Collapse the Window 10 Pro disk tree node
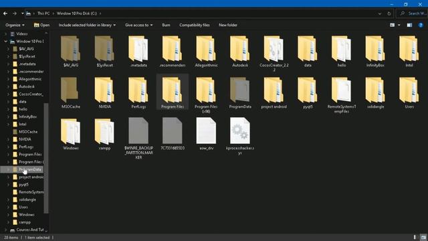Image resolution: width=428 pixels, height=241 pixels. pyautogui.click(x=6, y=42)
